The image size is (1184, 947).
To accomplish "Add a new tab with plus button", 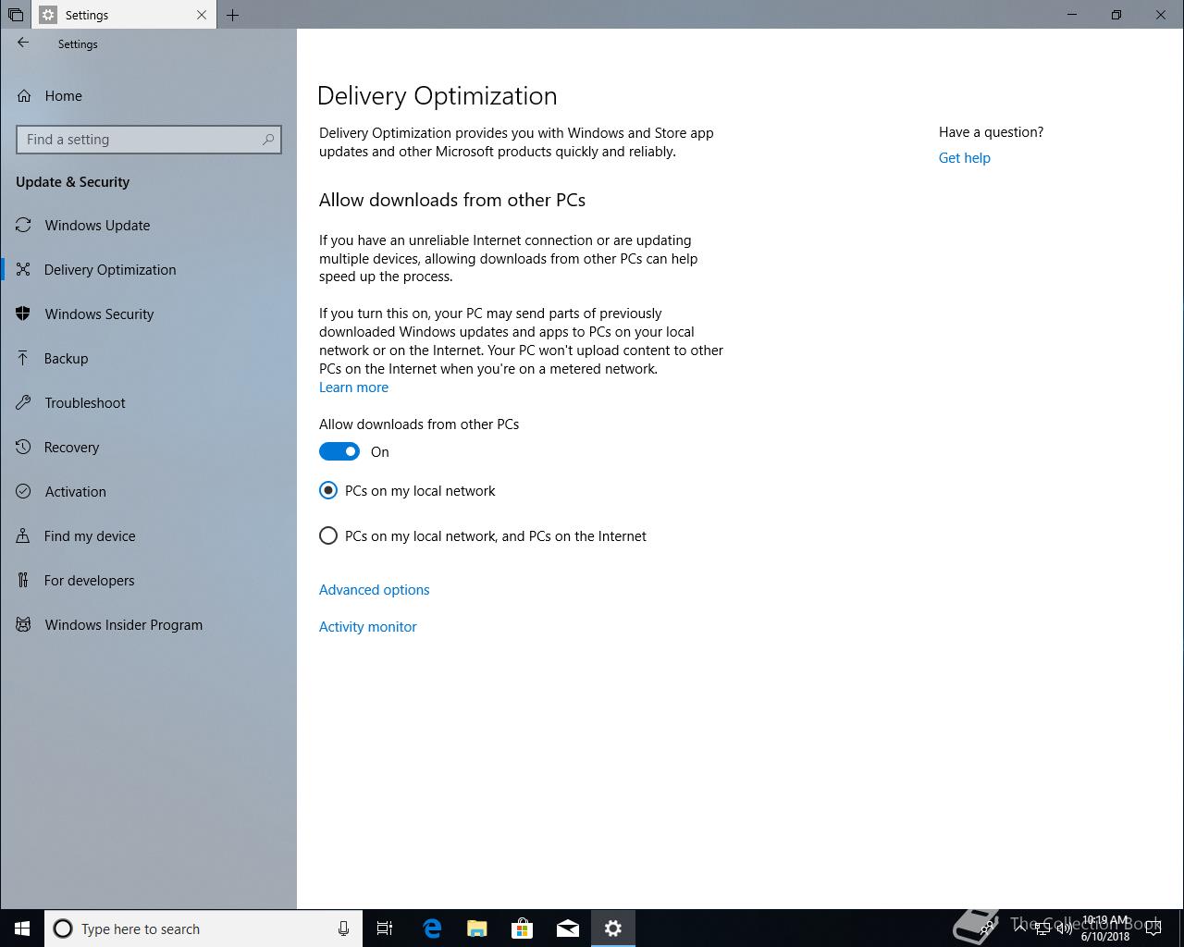I will (x=233, y=15).
